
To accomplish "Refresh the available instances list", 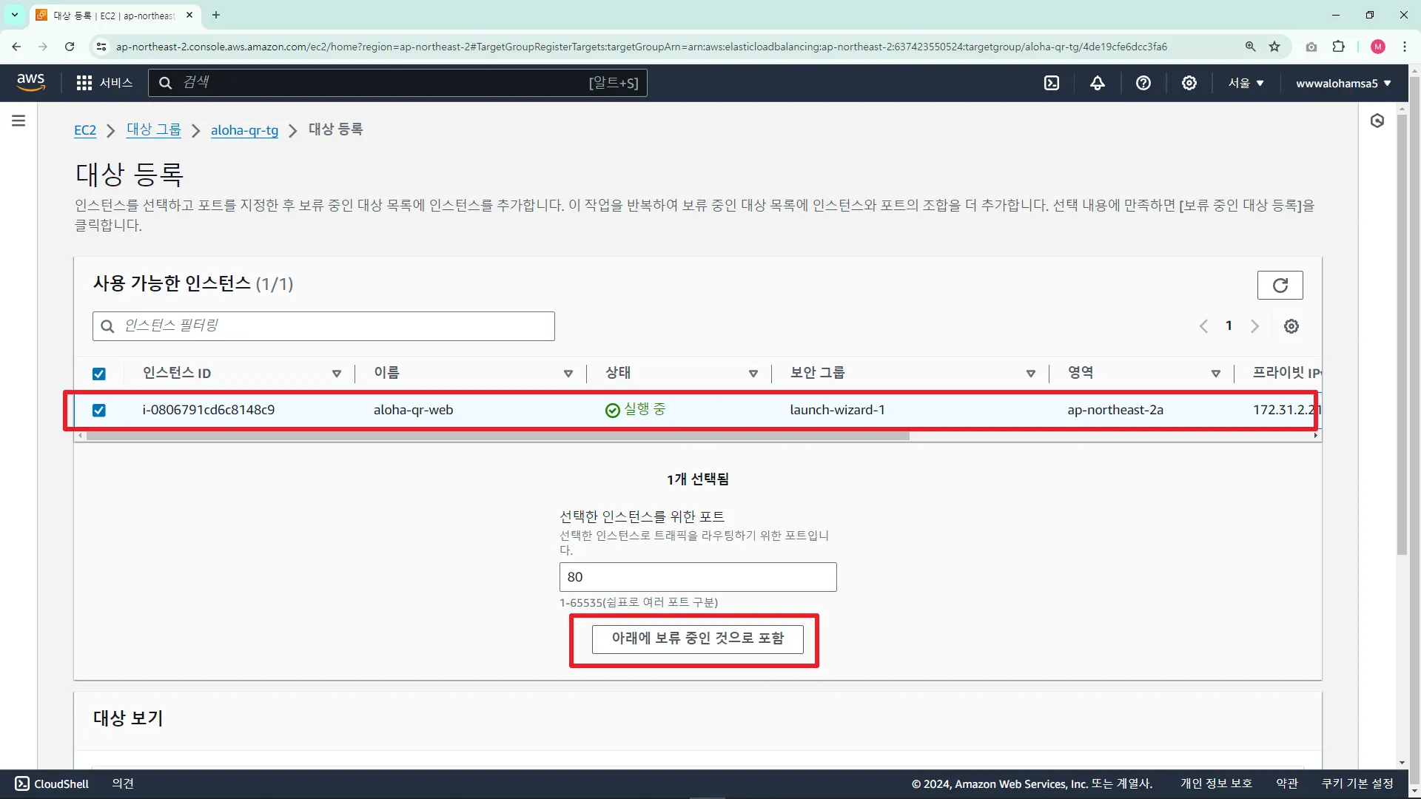I will [x=1280, y=286].
